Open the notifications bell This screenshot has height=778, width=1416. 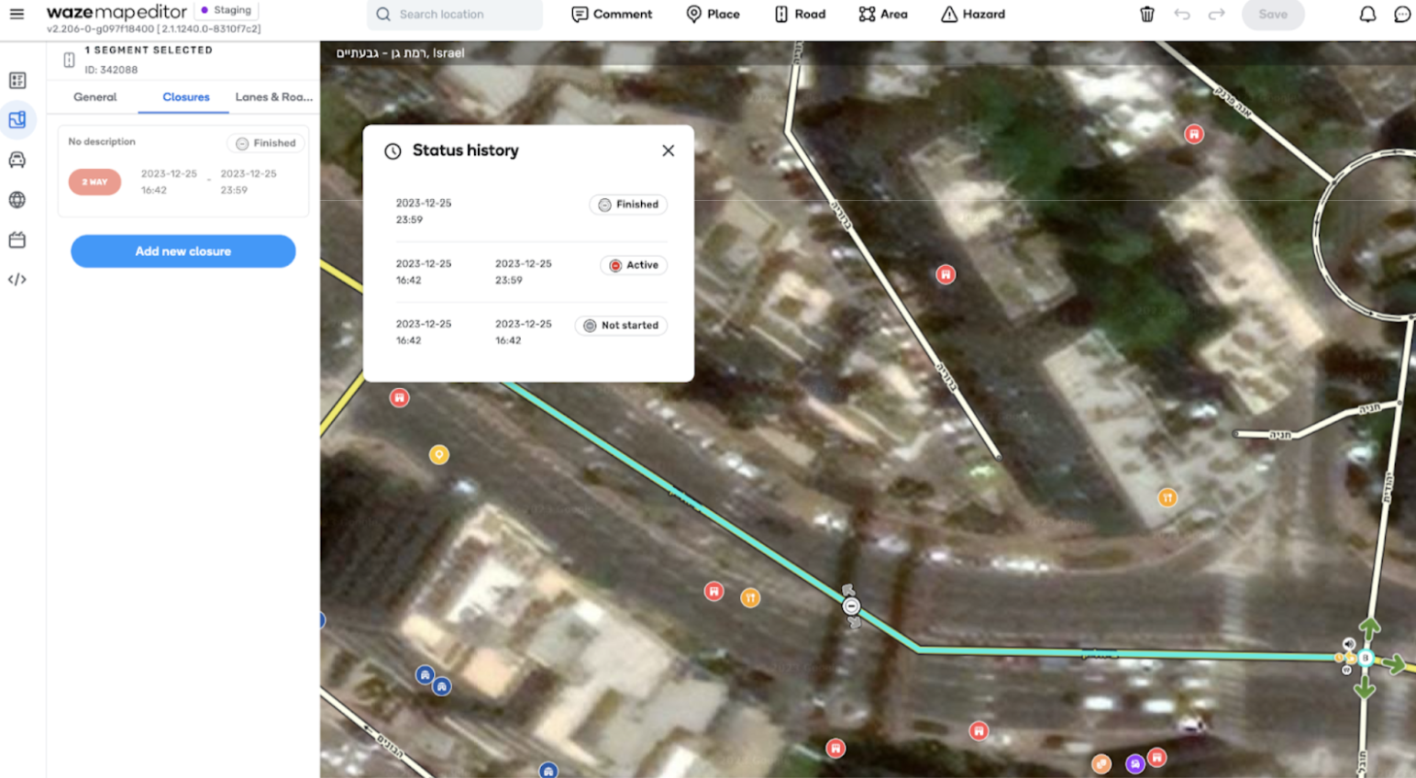coord(1366,14)
